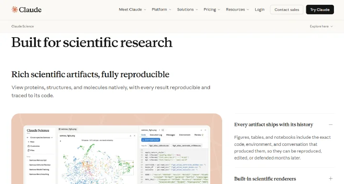Open the Solutions menu
This screenshot has height=184, width=344.
point(187,10)
